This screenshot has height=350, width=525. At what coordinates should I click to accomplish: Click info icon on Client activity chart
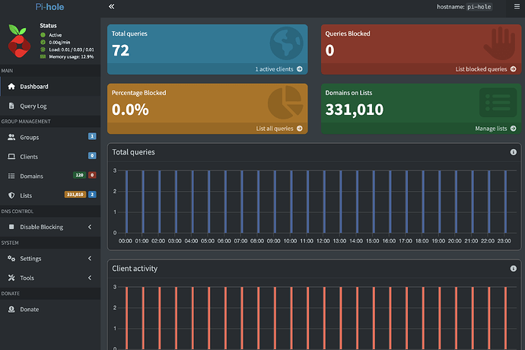coord(513,269)
